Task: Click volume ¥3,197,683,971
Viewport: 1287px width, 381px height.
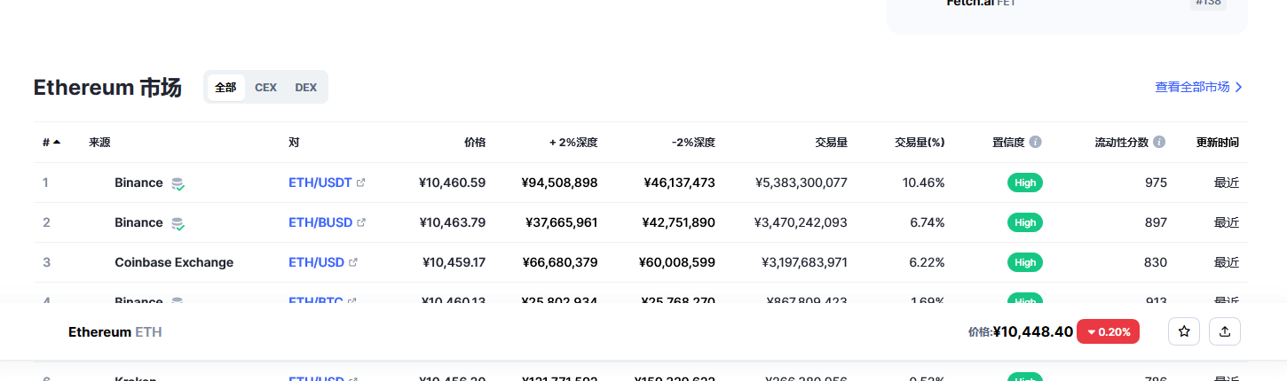Action: coord(804,262)
